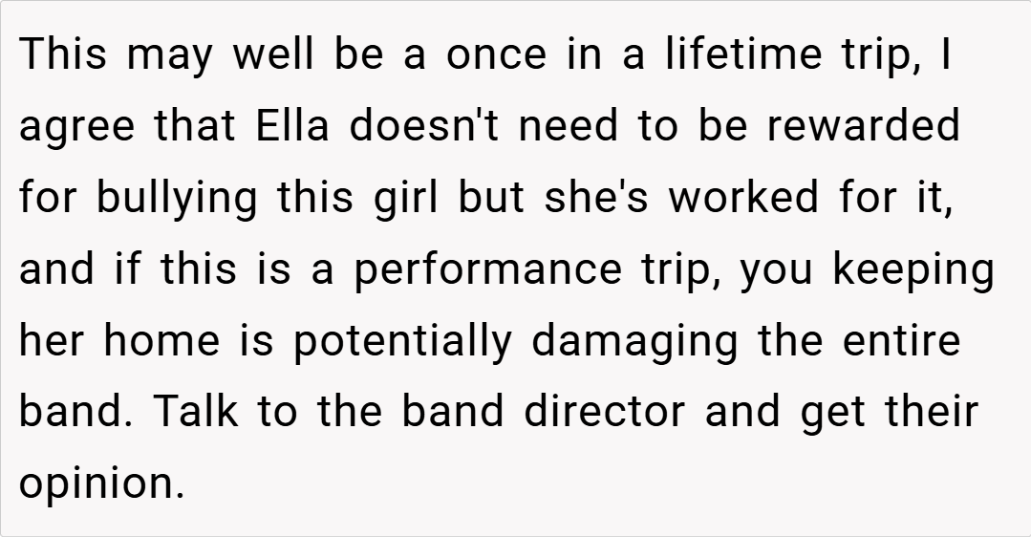Click the word "home" in the text
Image resolution: width=1031 pixels, height=537 pixels.
(163, 341)
